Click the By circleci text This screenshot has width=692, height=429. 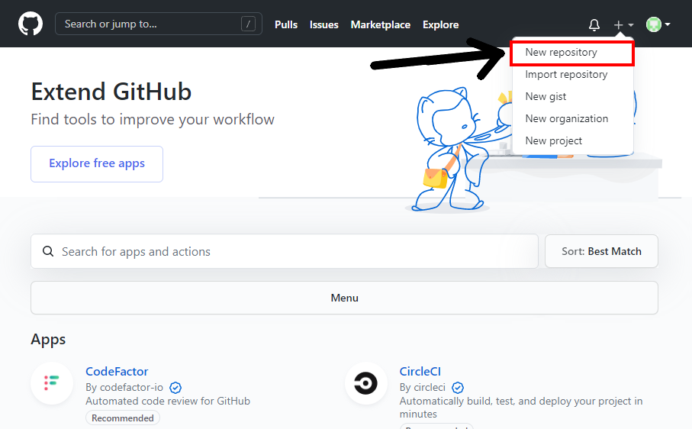(423, 388)
